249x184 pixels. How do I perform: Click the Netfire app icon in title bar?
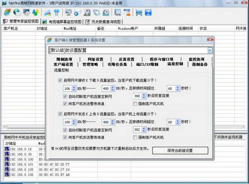pyautogui.click(x=4, y=3)
